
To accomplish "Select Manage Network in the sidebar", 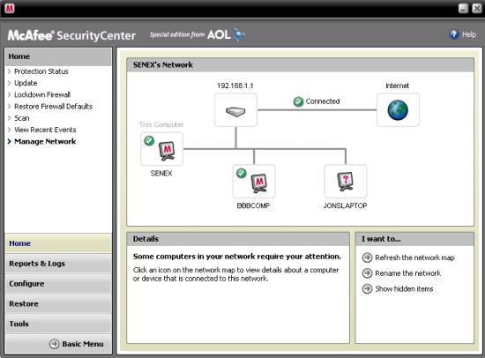I will pyautogui.click(x=45, y=141).
